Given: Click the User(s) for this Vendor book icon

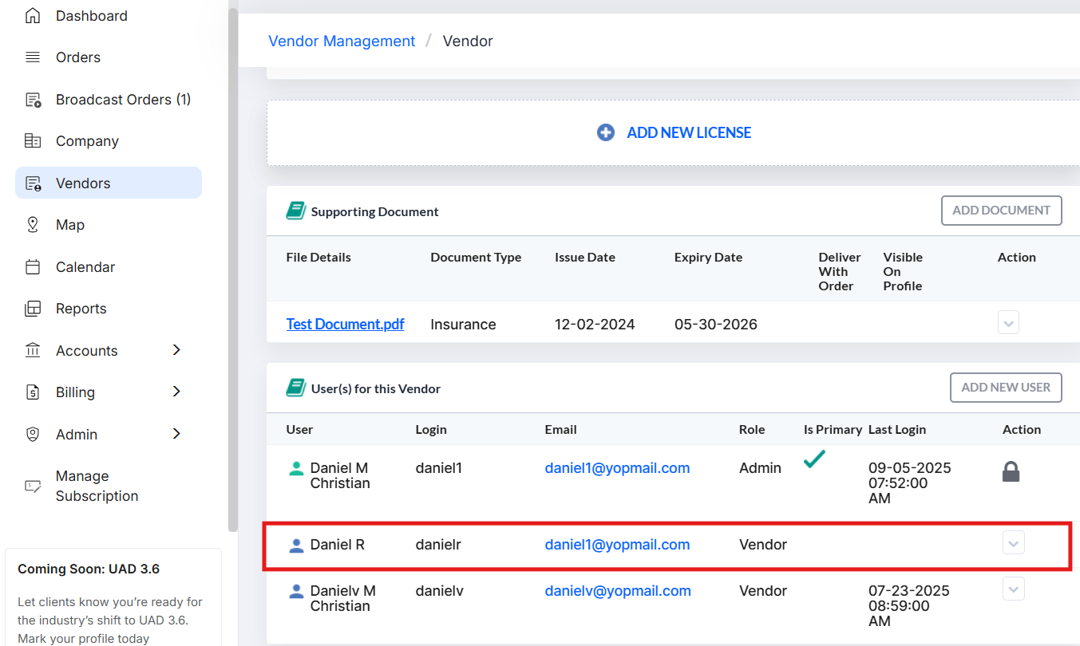Looking at the screenshot, I should (x=296, y=388).
